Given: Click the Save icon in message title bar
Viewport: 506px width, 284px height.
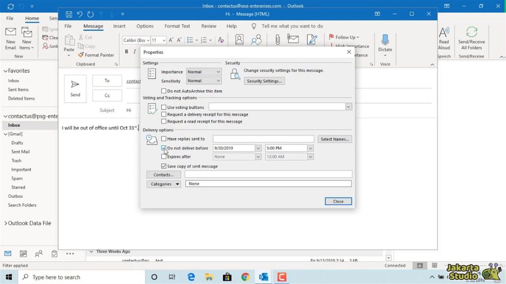Looking at the screenshot, I should (69, 14).
